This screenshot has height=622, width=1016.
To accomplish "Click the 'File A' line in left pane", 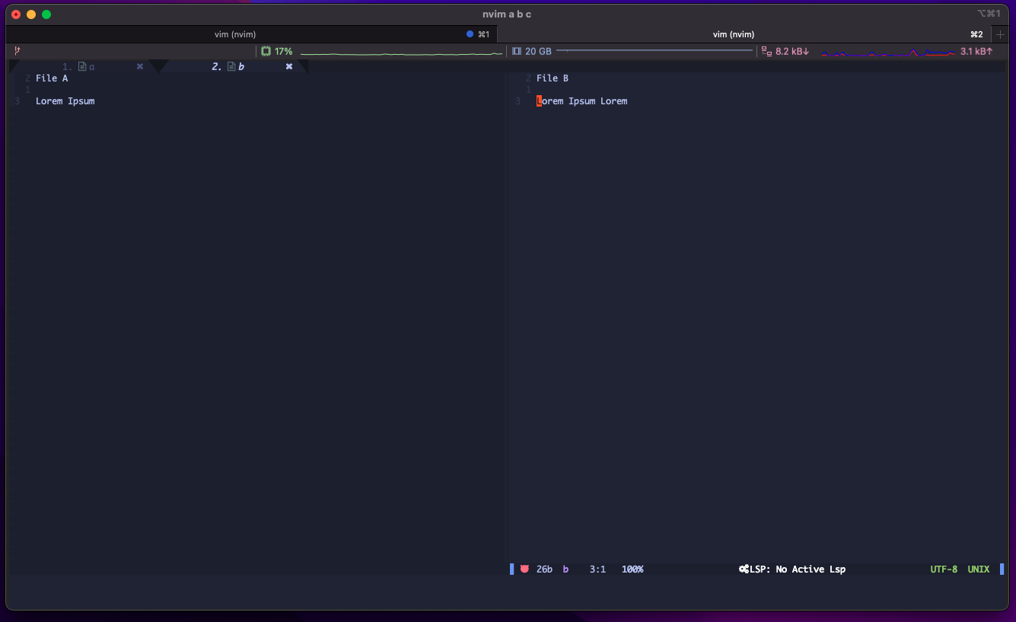I will [52, 78].
